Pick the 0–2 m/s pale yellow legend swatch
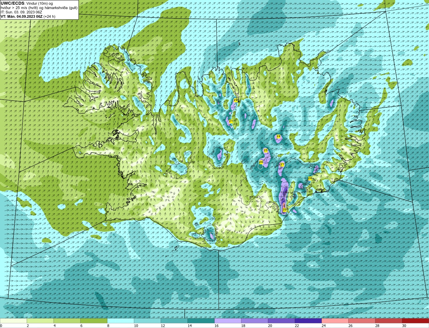429x328 pixels. click(13, 321)
